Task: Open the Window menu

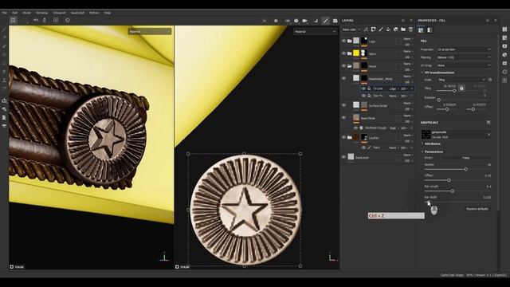Action: point(41,13)
